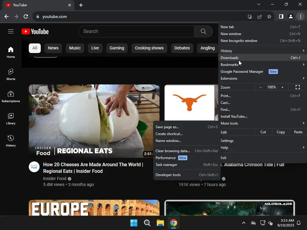Open Windows Start button
307x230 pixels.
(x=134, y=223)
